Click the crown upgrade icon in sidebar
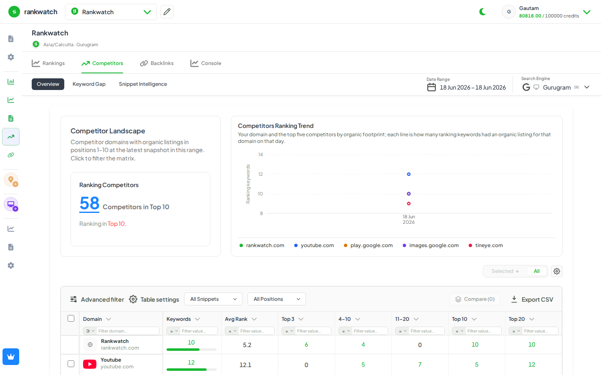This screenshot has height=375, width=601. [x=11, y=357]
